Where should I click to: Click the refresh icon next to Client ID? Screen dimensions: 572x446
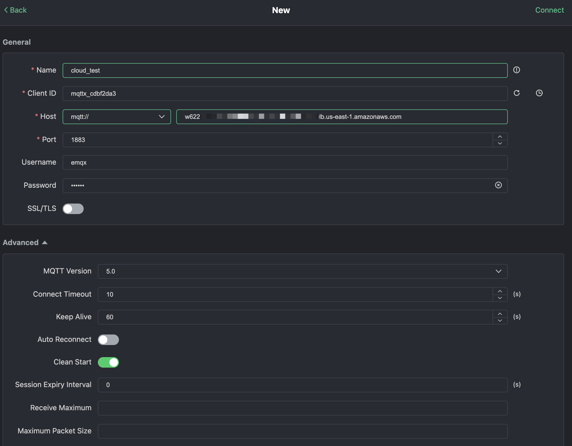517,93
